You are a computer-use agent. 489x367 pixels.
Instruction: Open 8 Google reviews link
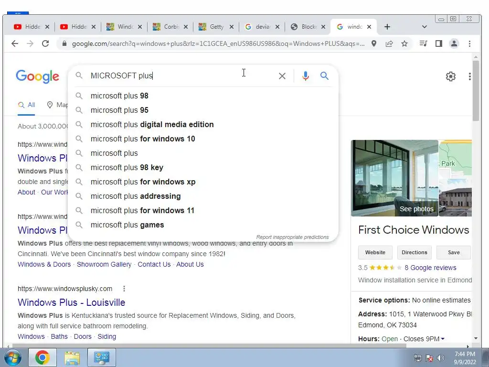pyautogui.click(x=430, y=268)
